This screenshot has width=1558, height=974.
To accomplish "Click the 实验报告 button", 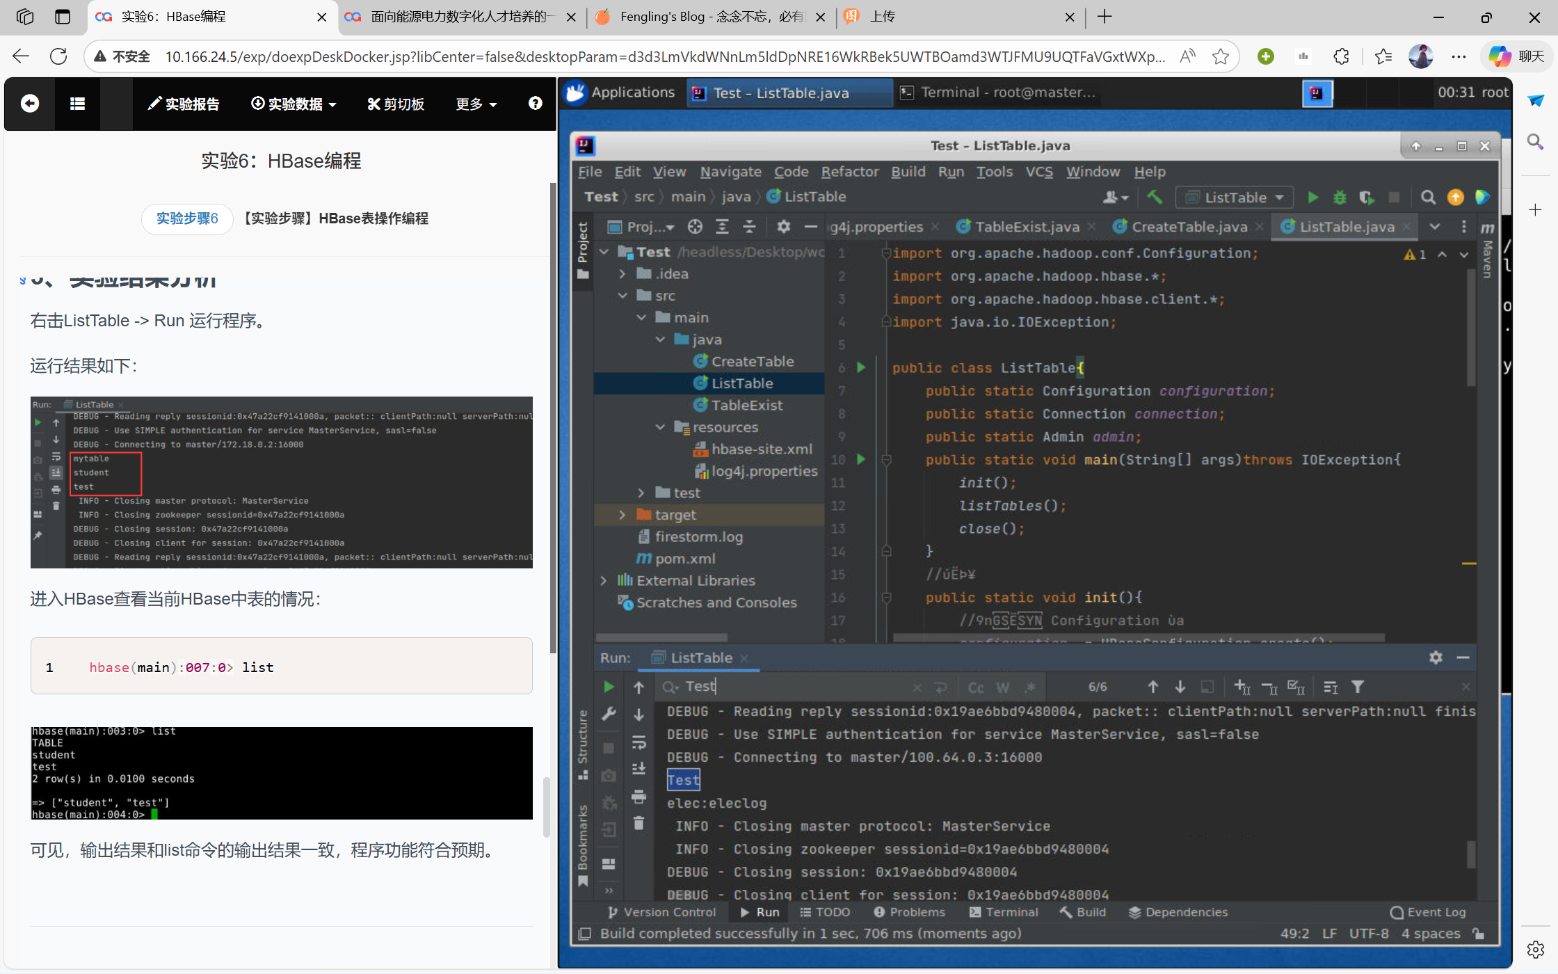I will pyautogui.click(x=184, y=104).
